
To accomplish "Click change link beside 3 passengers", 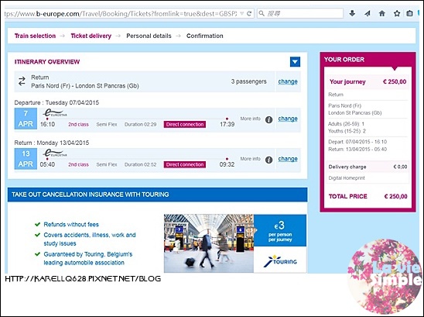I will click(x=288, y=81).
